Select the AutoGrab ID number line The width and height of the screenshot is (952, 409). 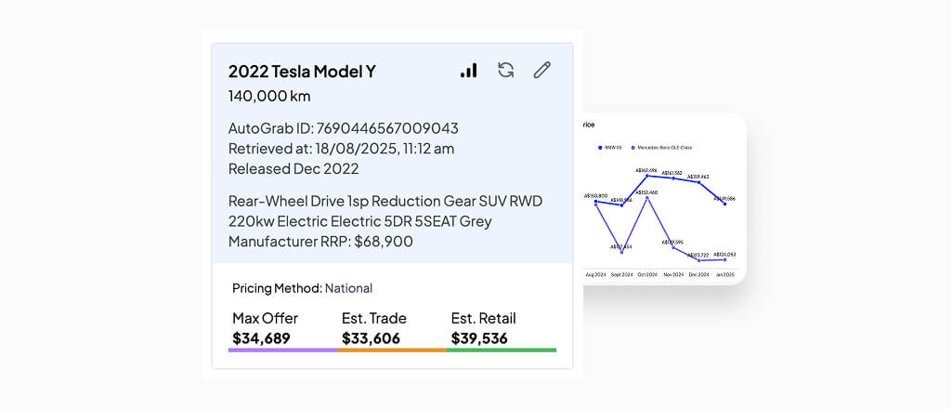pos(343,128)
